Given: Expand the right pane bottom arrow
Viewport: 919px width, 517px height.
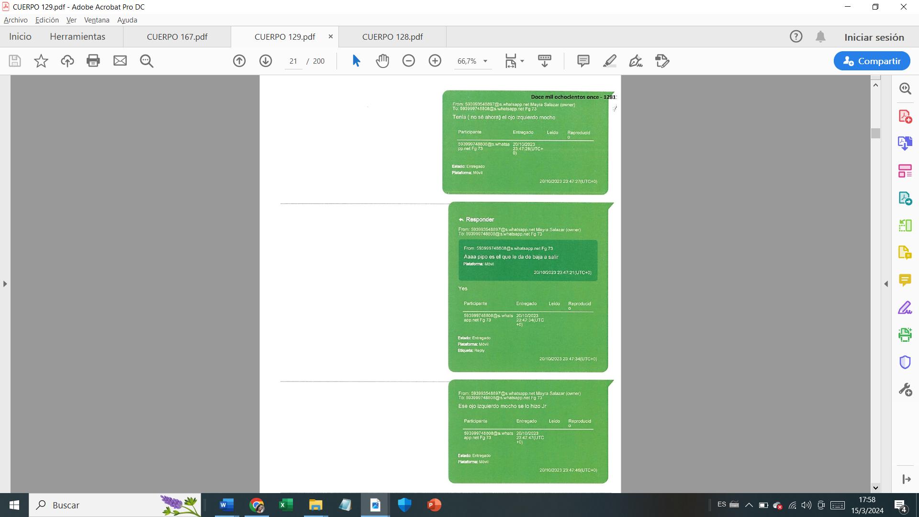Looking at the screenshot, I should [x=906, y=479].
